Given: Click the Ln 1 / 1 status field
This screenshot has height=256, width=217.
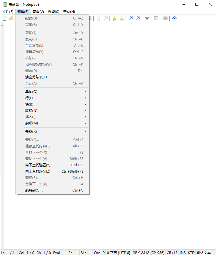Looking at the screenshot, I should pyautogui.click(x=9, y=253).
